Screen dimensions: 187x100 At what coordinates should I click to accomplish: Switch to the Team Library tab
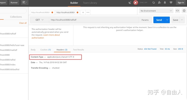pyautogui.click(x=90, y=3)
